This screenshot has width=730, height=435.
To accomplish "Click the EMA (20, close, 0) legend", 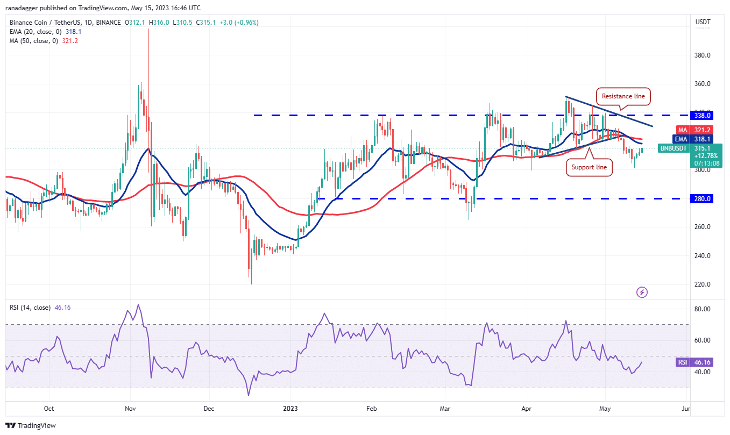I will (36, 32).
